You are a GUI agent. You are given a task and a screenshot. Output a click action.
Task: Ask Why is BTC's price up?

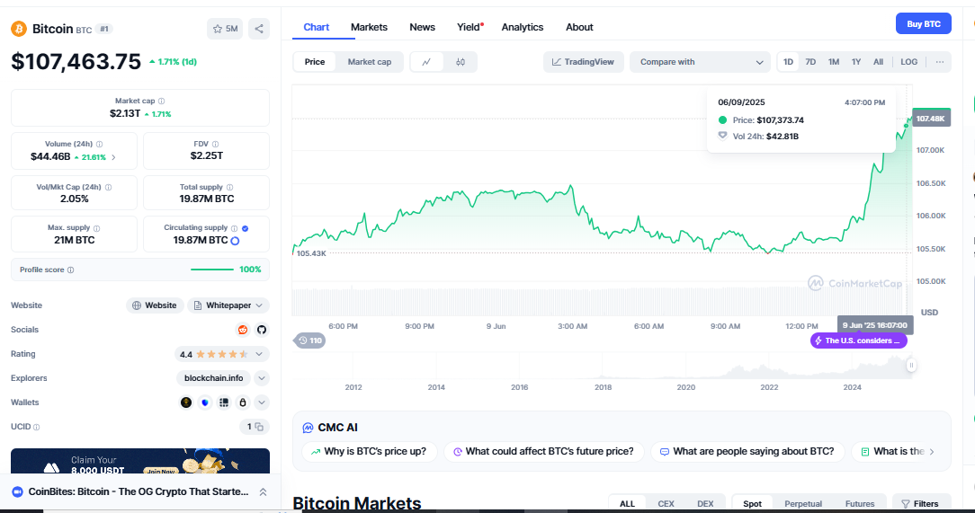(370, 452)
